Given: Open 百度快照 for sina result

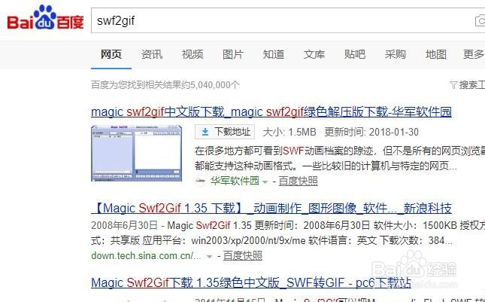Looking at the screenshot, I should (x=243, y=256).
